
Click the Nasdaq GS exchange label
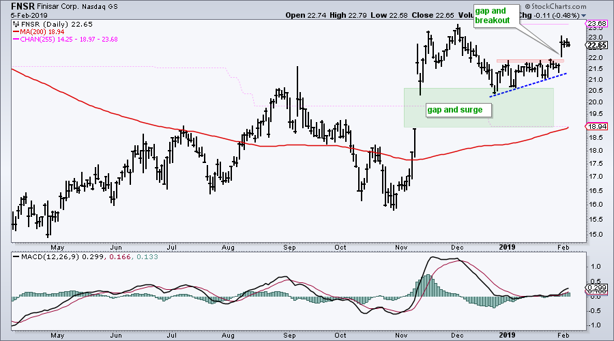pos(100,7)
